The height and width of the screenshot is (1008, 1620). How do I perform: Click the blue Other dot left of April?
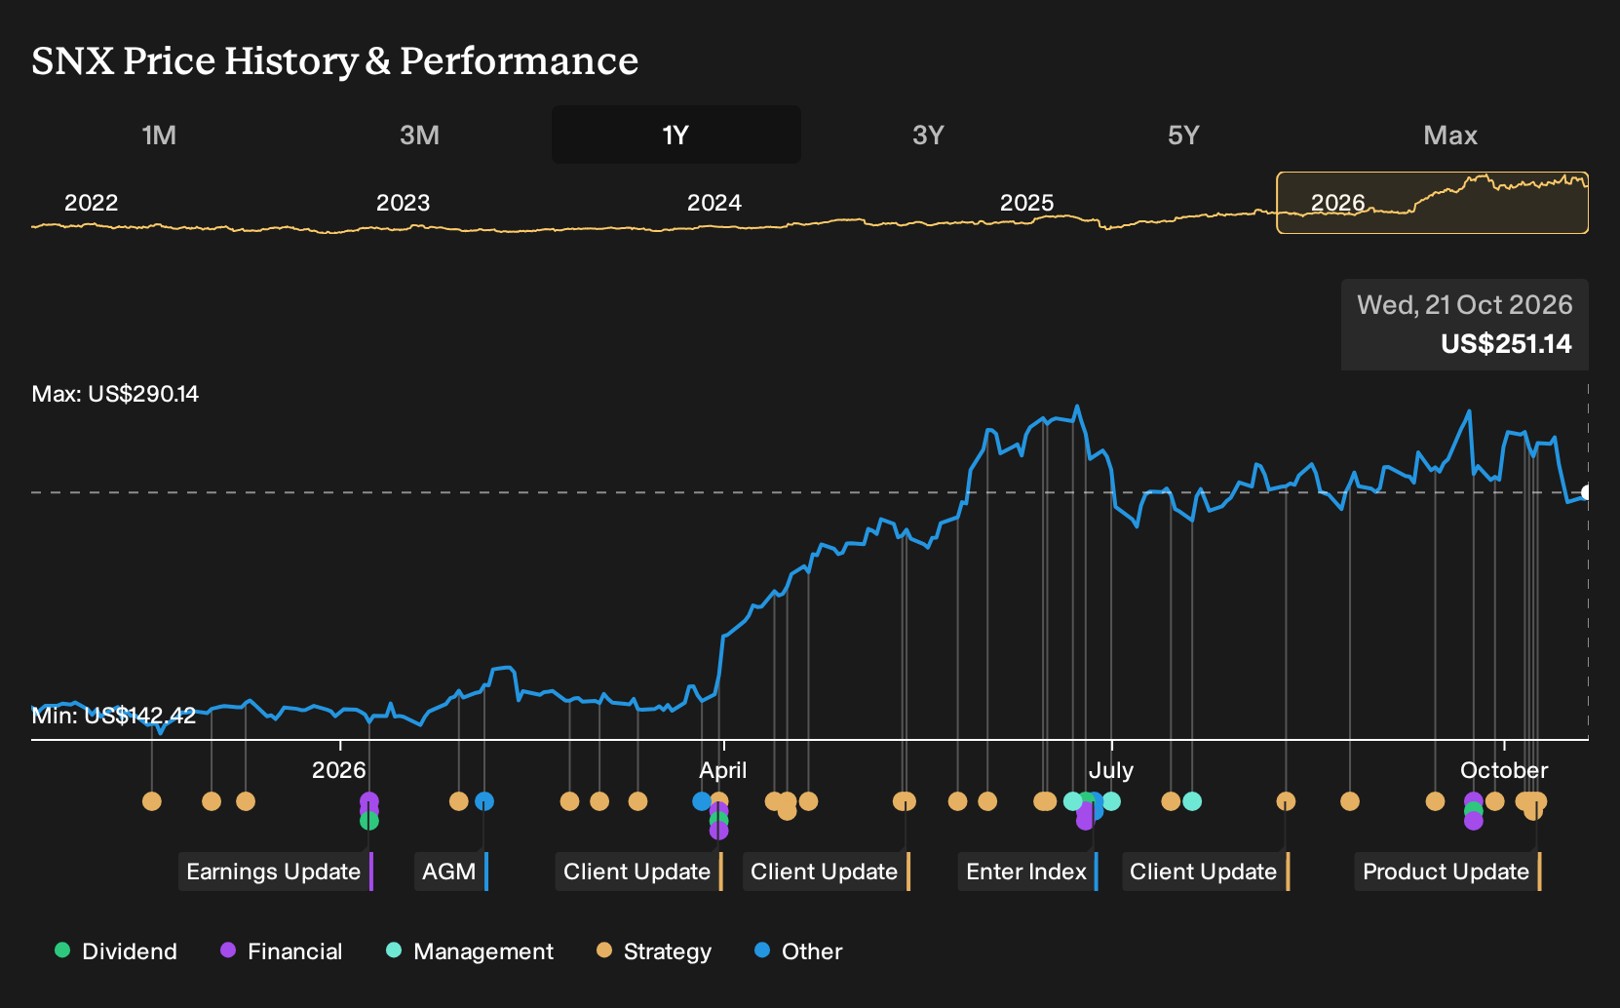[702, 801]
